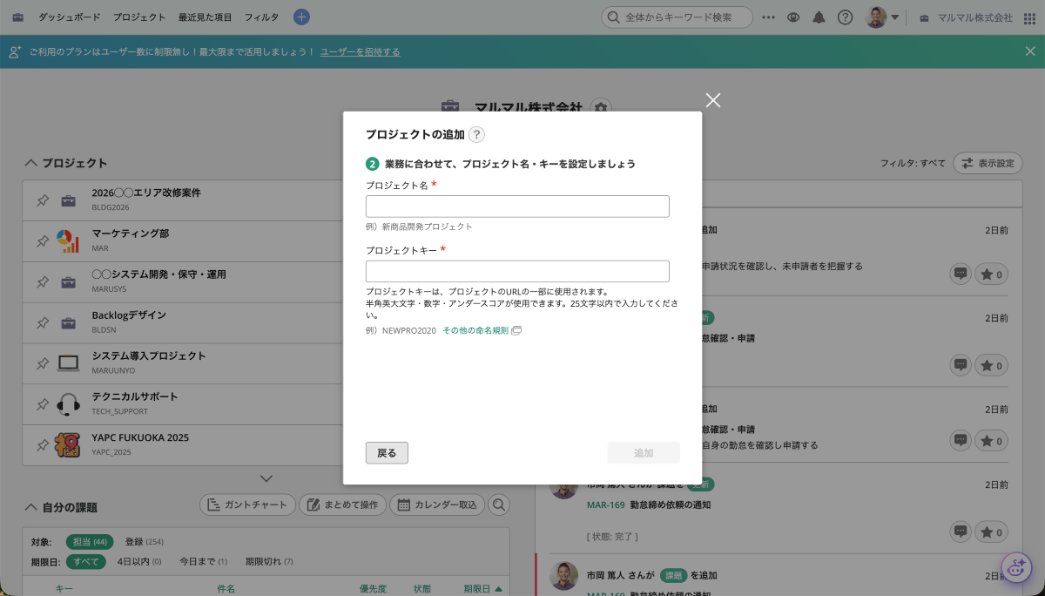Image resolution: width=1045 pixels, height=596 pixels.
Task: Collapse the 自分の課題 section
Action: coord(31,507)
